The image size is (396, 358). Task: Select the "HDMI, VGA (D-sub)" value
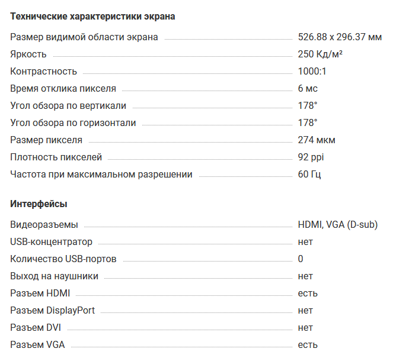coord(337,225)
